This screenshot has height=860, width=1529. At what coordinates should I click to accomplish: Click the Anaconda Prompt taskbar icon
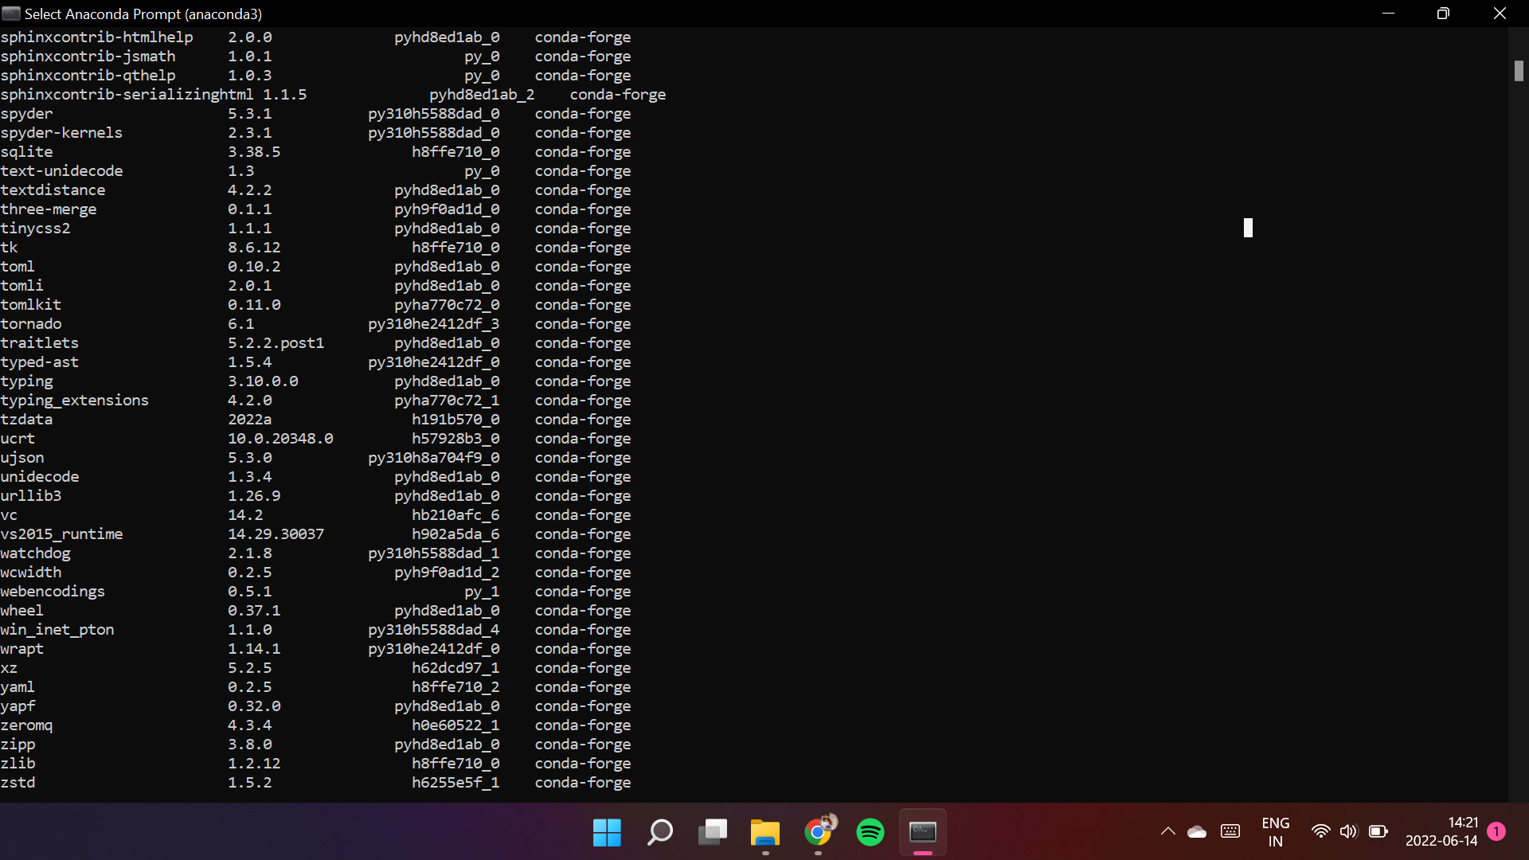click(x=923, y=832)
